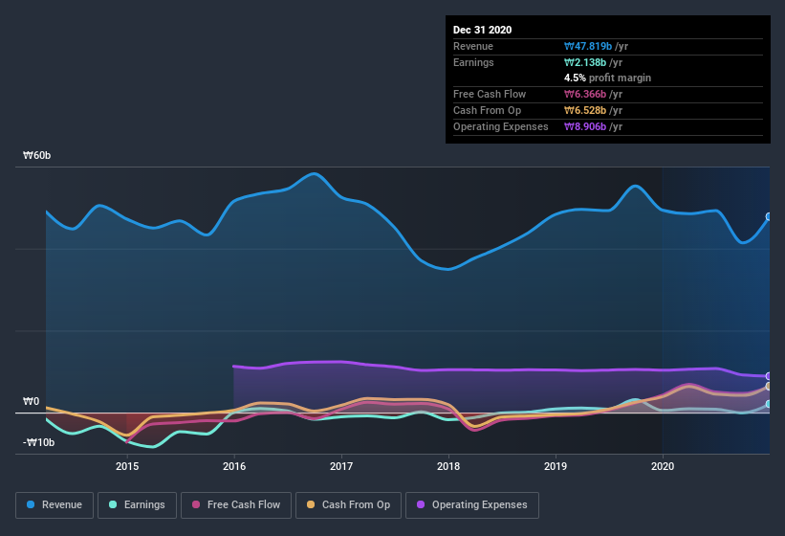Click the 2015 x-axis label
Image resolution: width=785 pixels, height=536 pixels.
click(x=127, y=466)
